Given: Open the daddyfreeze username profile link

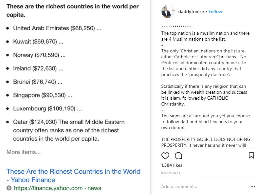Looking at the screenshot, I should 191,11.
